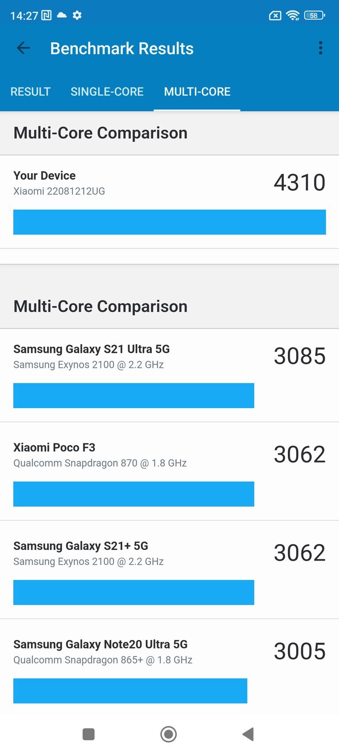
Task: Tap the Wi-Fi signal indicator
Action: coord(293,15)
